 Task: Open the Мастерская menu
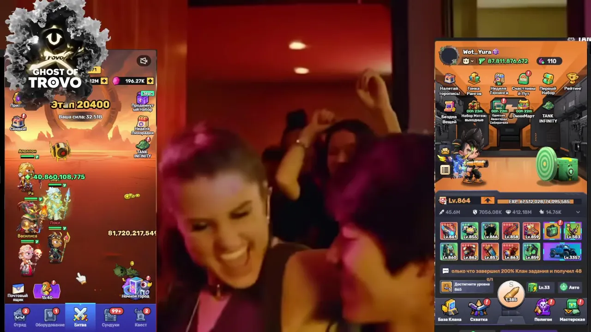tap(572, 310)
